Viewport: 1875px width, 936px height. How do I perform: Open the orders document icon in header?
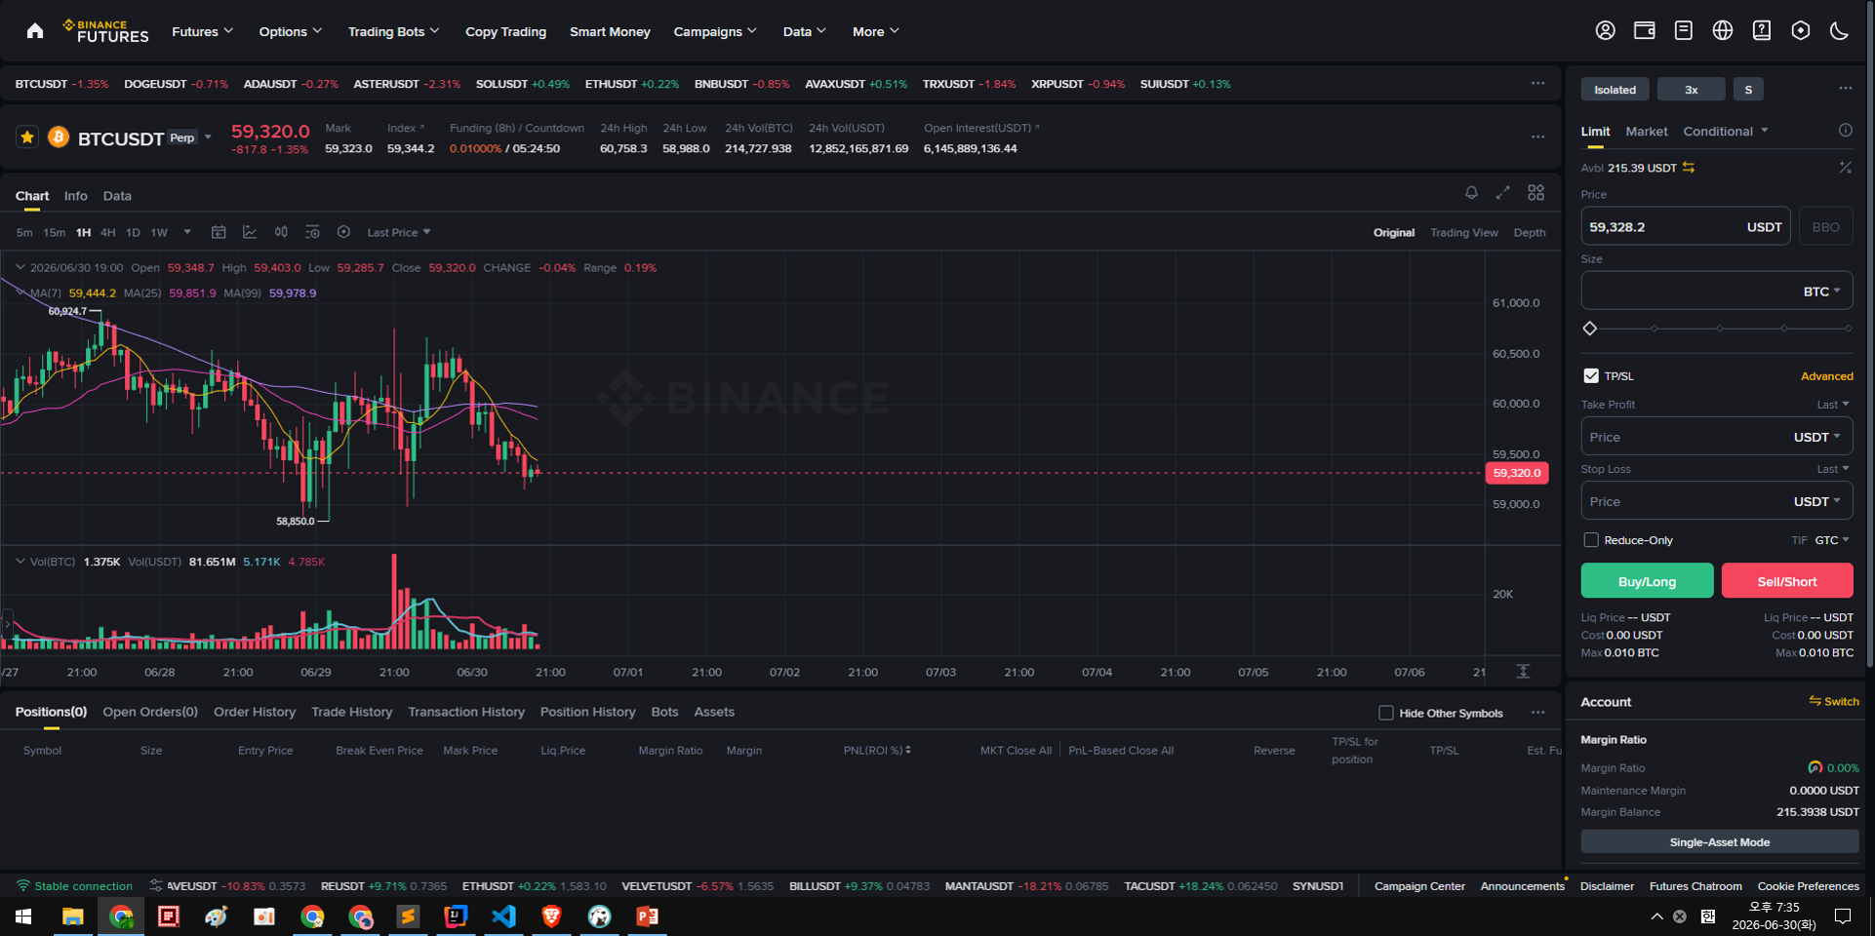pos(1683,31)
